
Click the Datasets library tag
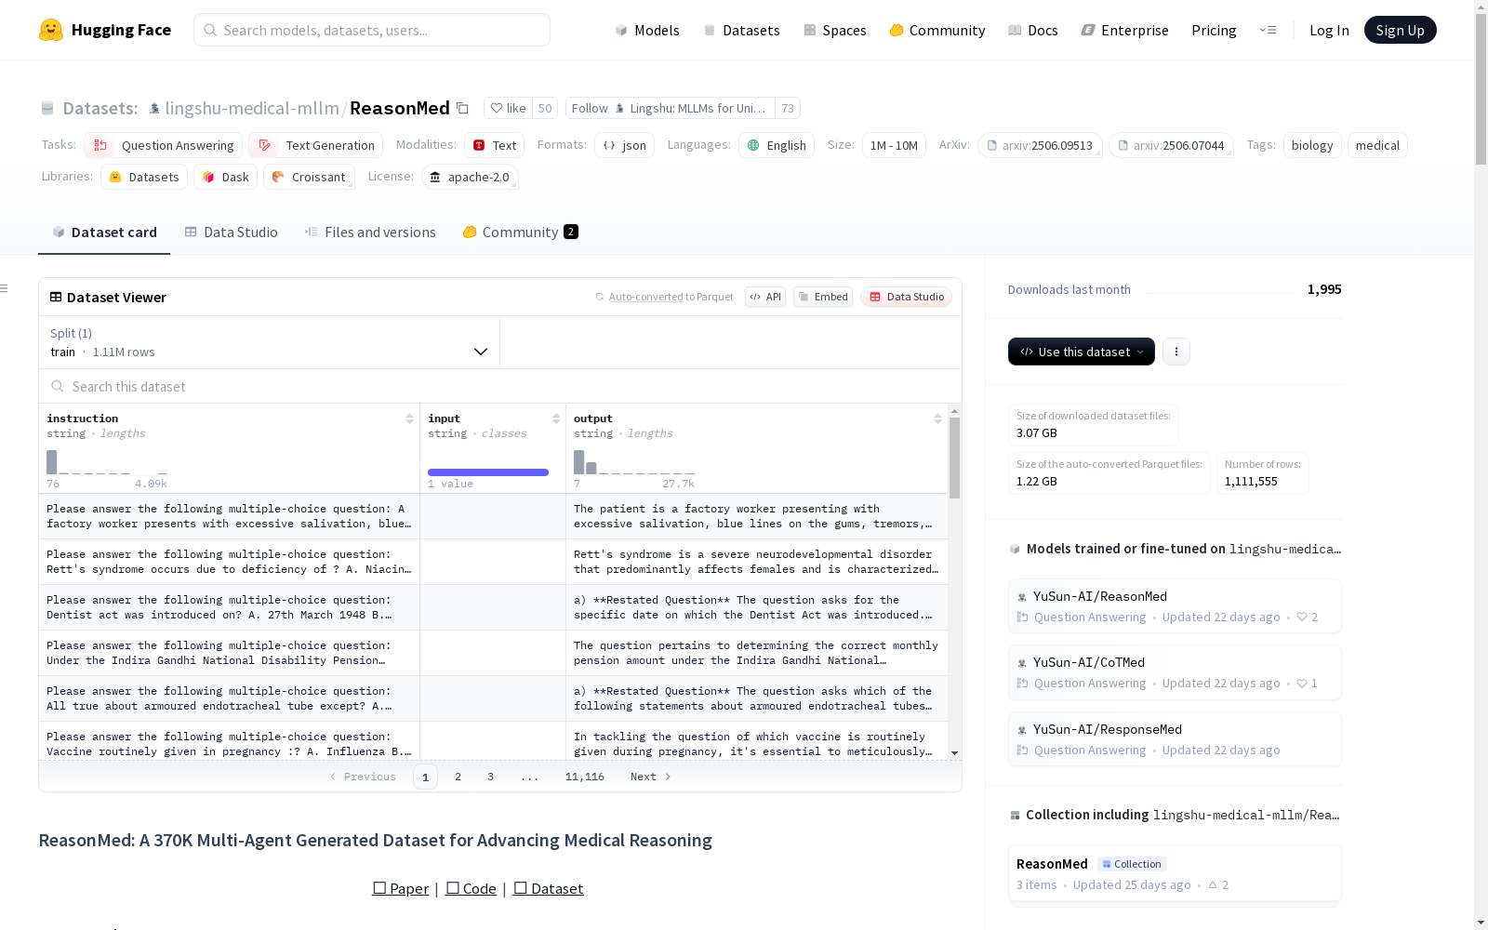pyautogui.click(x=144, y=177)
